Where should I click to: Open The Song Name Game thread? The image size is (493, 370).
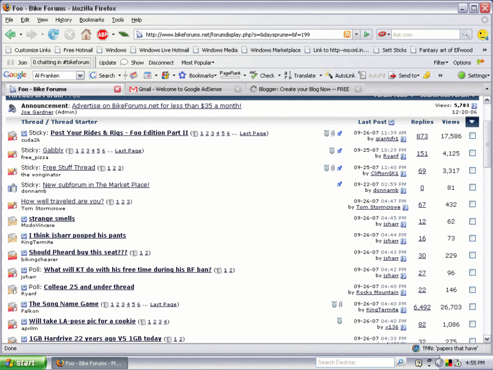[x=63, y=303]
